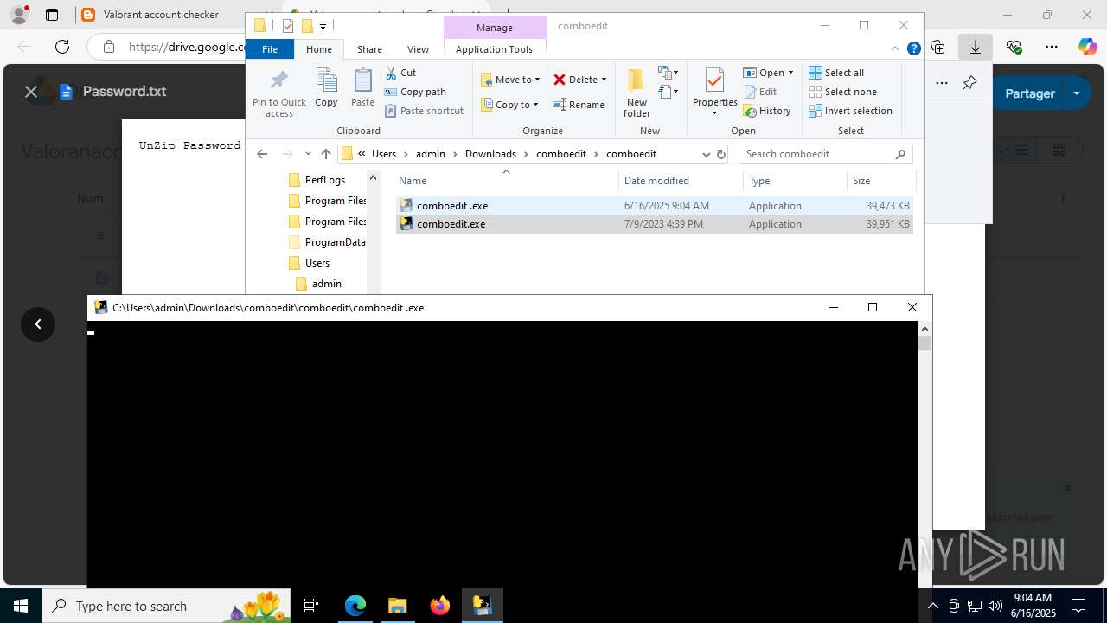The height and width of the screenshot is (623, 1107).
Task: Click the Downloads breadcrumb in address bar
Action: 490,154
